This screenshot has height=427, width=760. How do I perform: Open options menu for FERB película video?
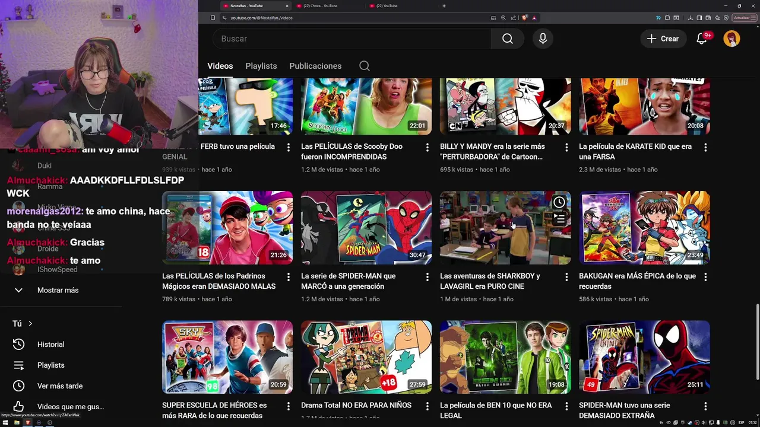(x=288, y=147)
